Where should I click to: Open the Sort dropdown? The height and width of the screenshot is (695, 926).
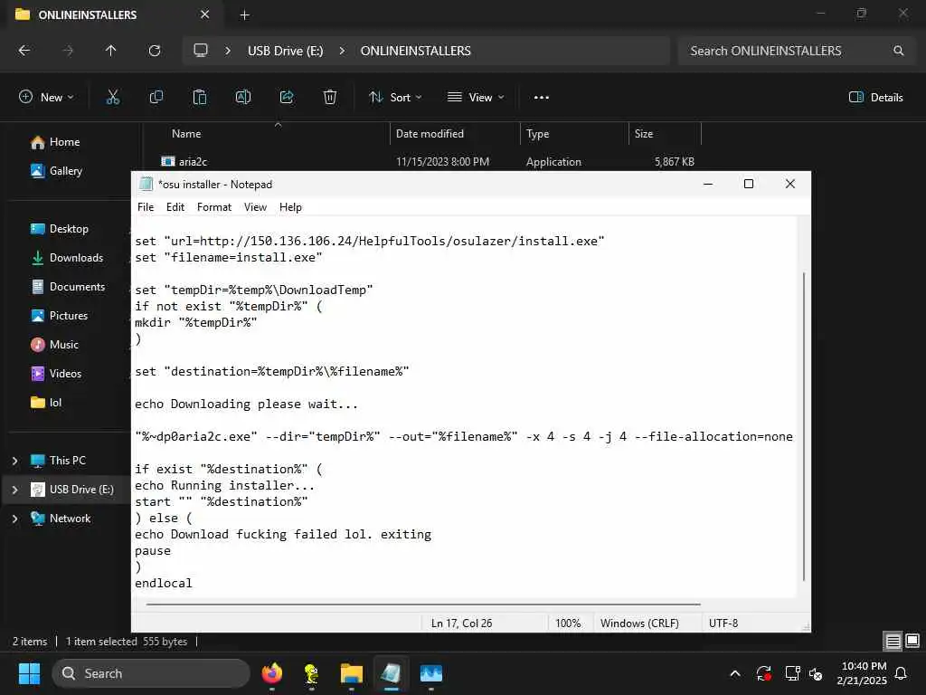[395, 98]
